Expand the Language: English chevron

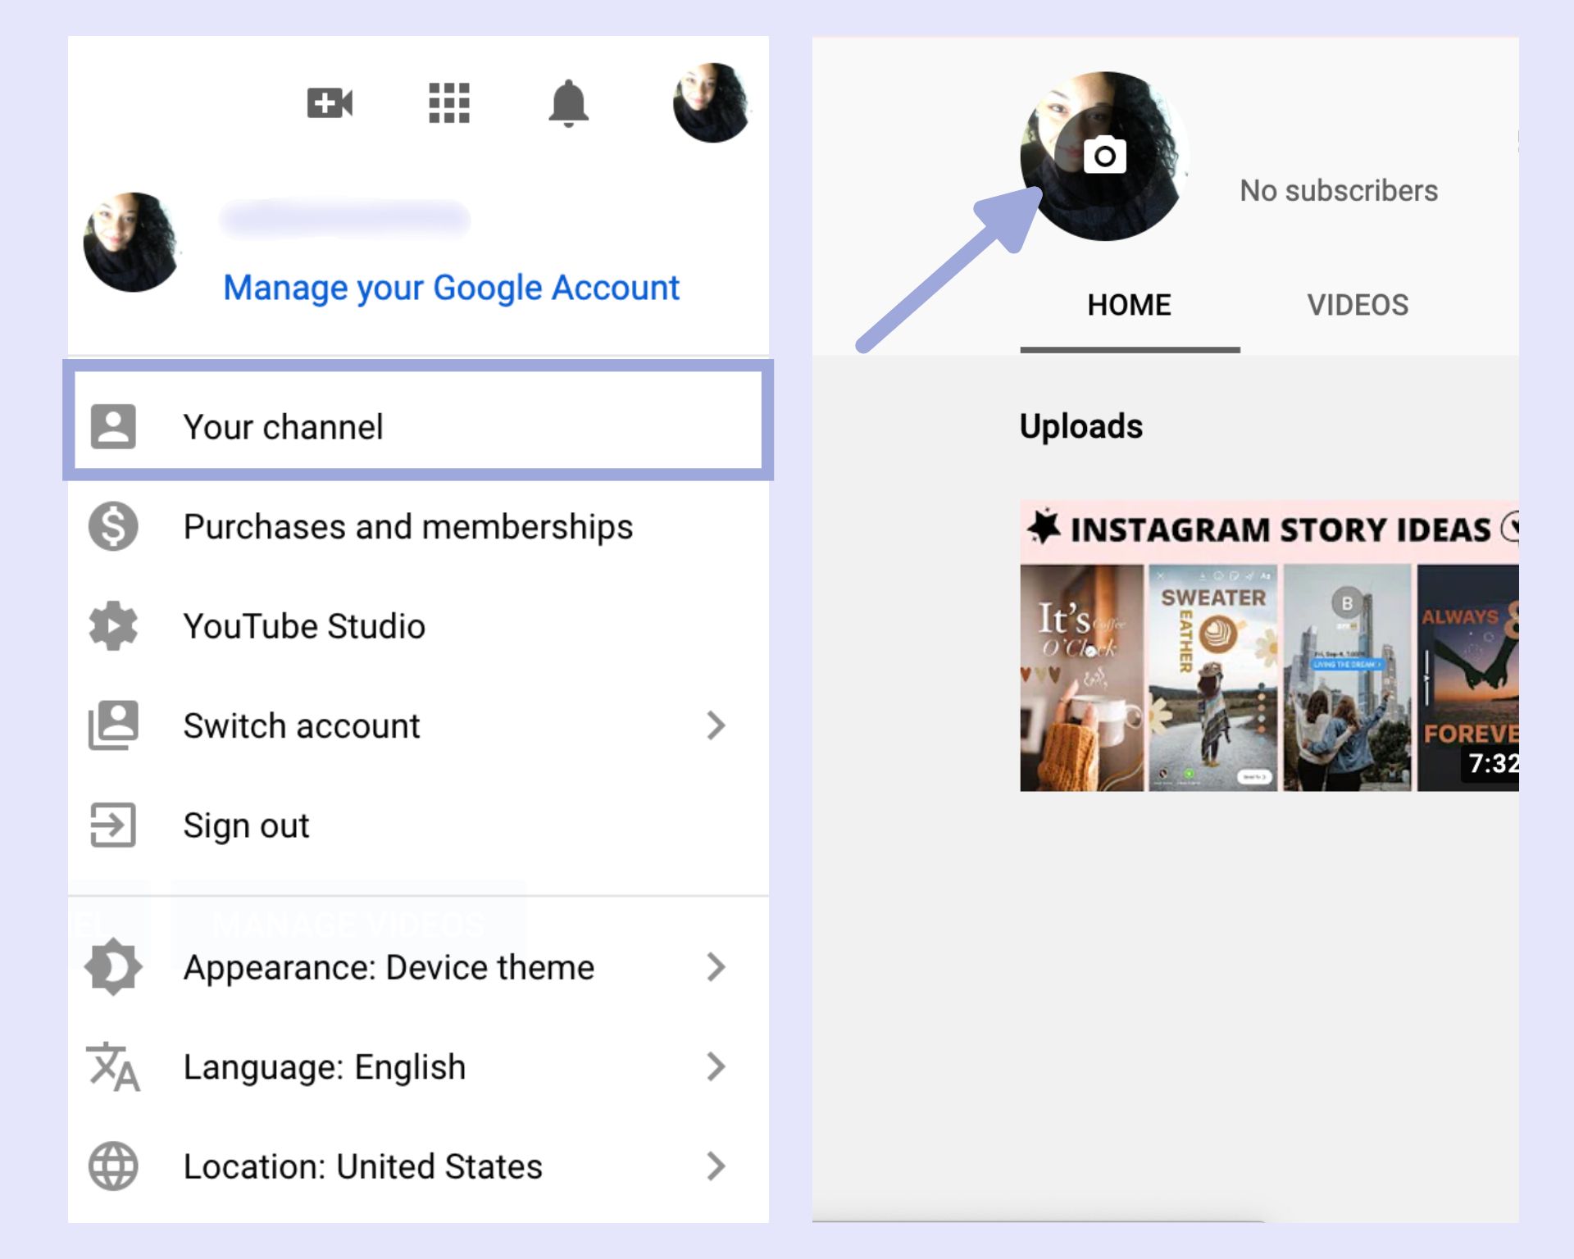click(716, 1066)
